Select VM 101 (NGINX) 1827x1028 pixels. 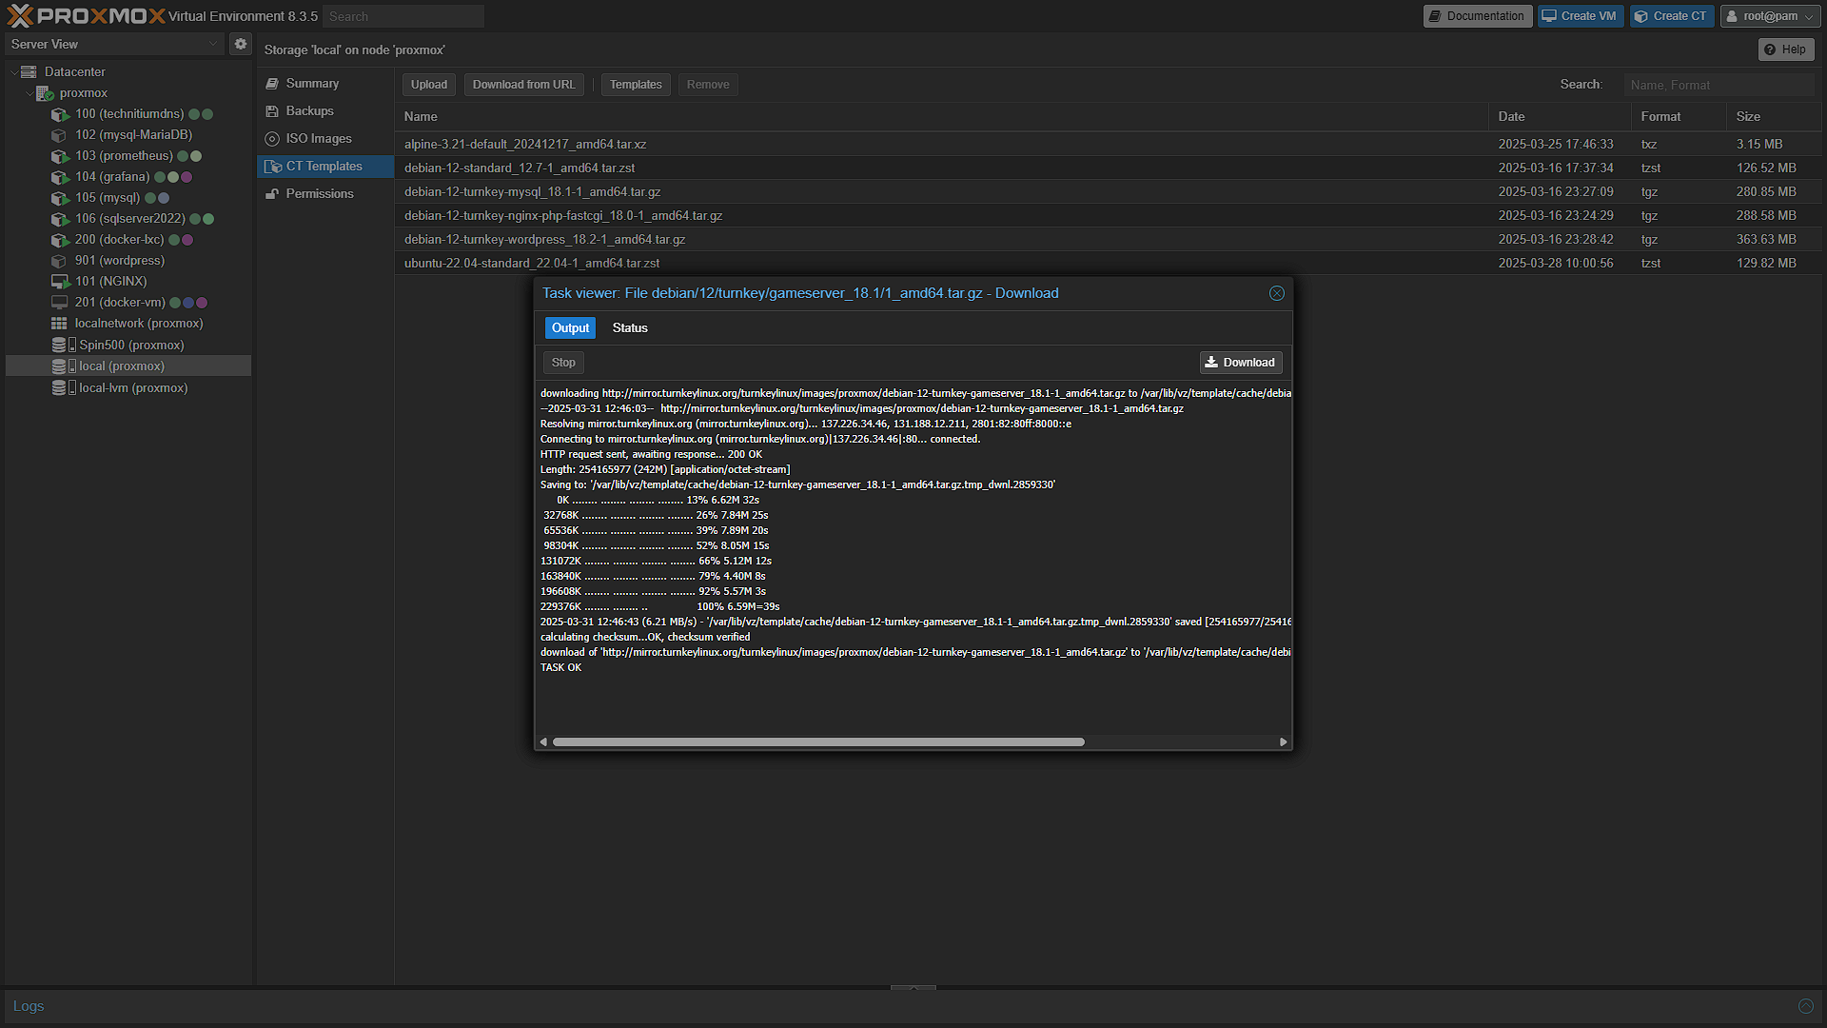click(x=110, y=281)
